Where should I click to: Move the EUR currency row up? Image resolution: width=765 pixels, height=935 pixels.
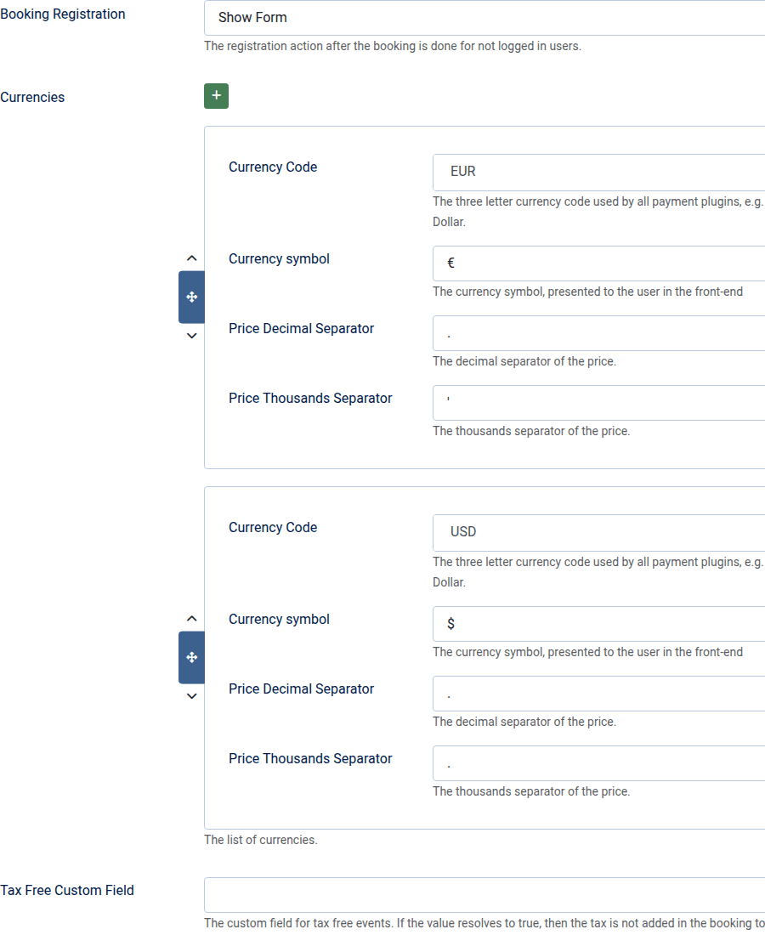tap(191, 258)
